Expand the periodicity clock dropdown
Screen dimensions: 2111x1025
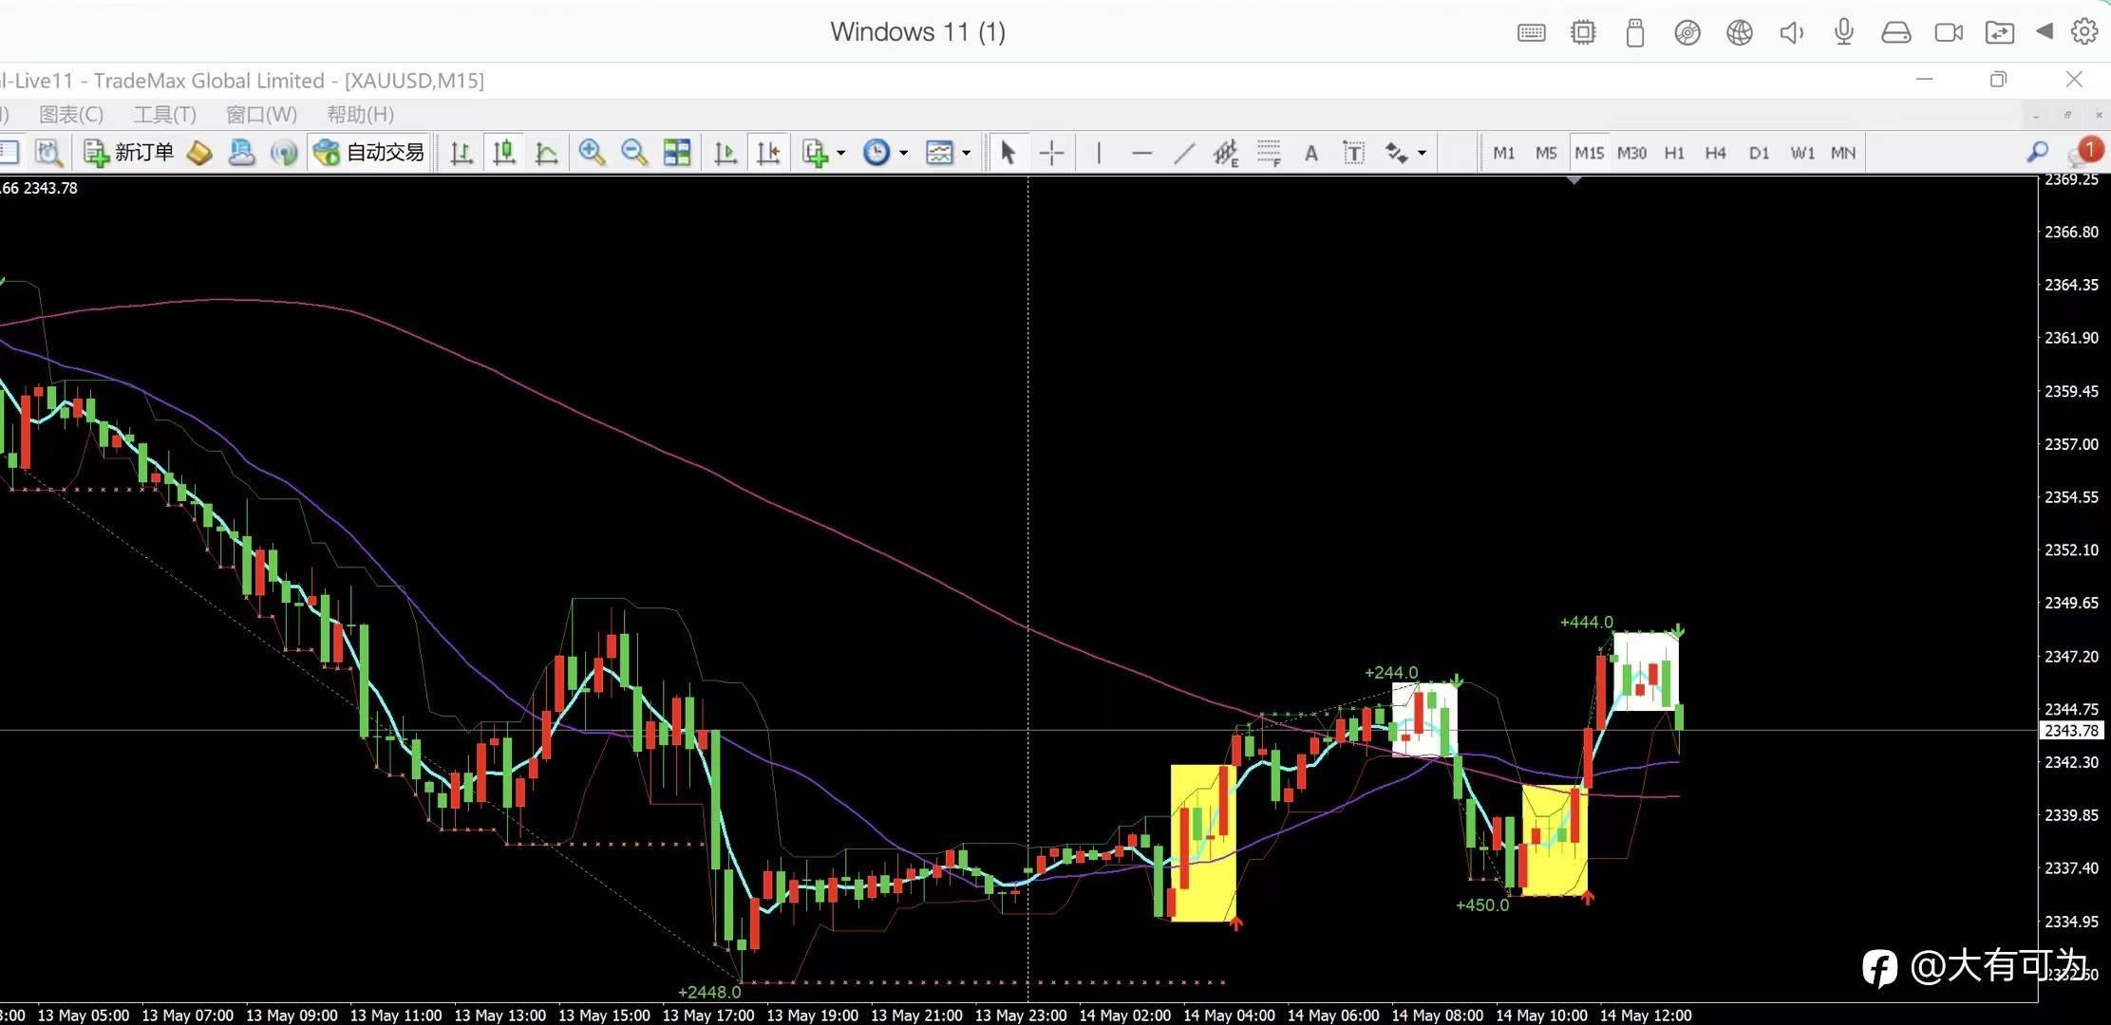[903, 153]
